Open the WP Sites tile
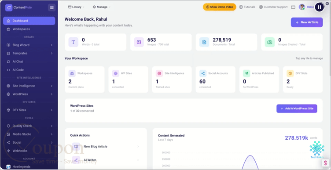 pyautogui.click(x=128, y=80)
